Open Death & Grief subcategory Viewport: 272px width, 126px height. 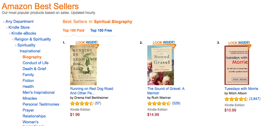pos(34,69)
